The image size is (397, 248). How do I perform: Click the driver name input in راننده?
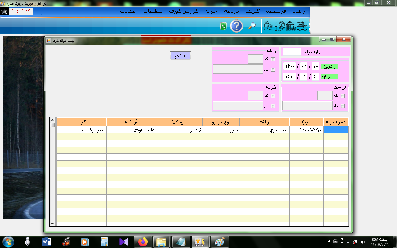pos(238,69)
